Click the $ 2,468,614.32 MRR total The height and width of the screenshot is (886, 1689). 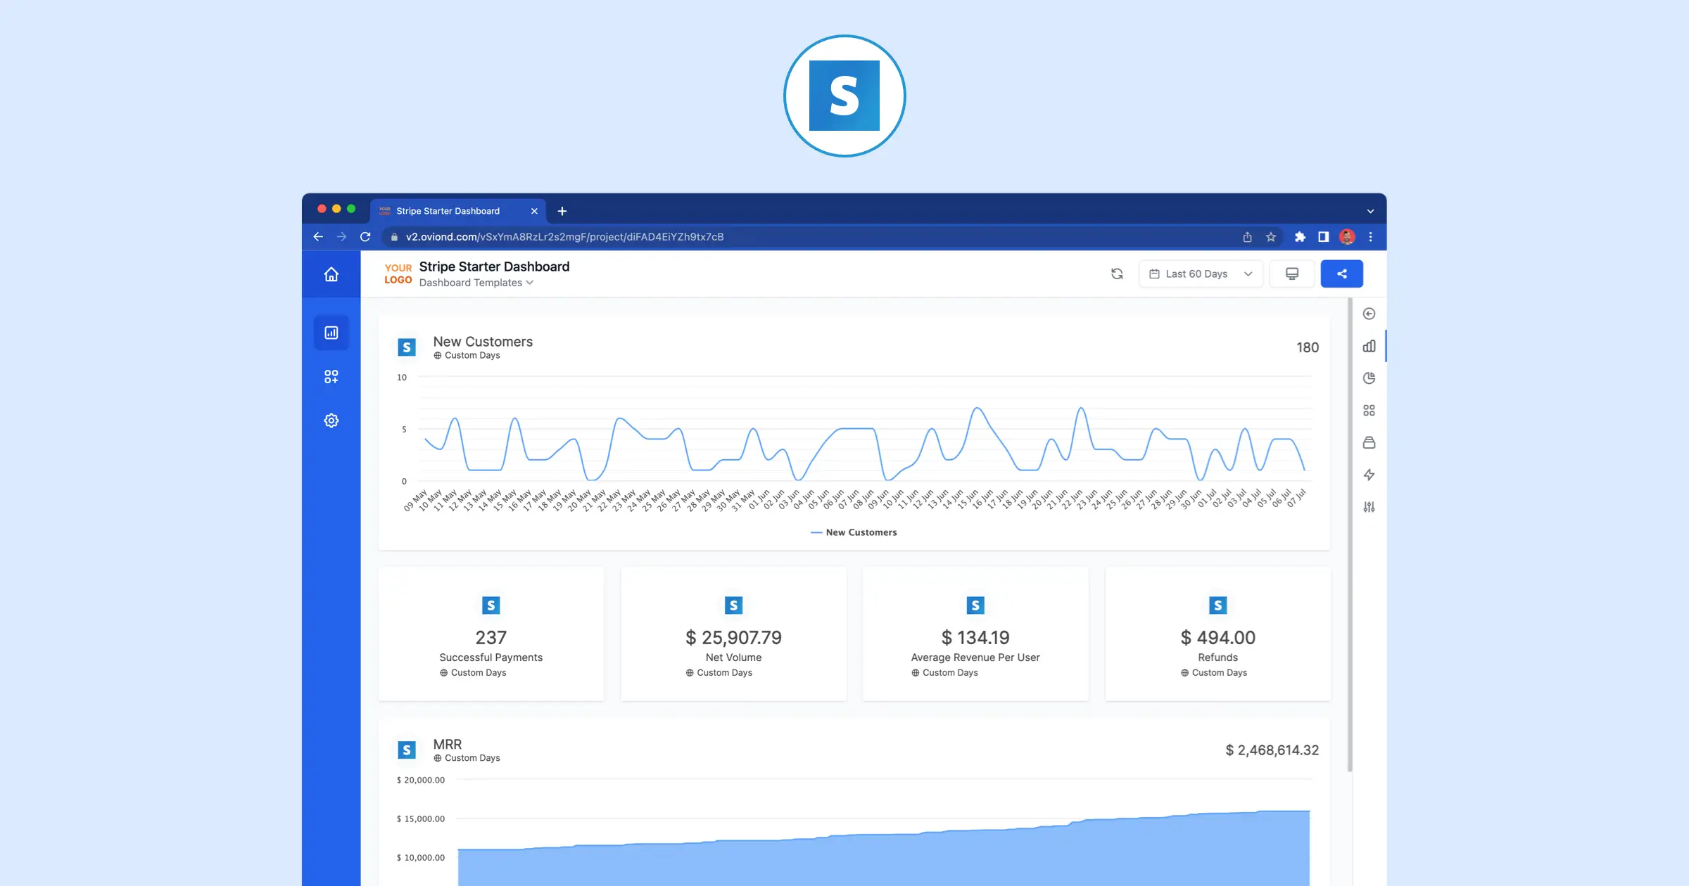[x=1272, y=750]
